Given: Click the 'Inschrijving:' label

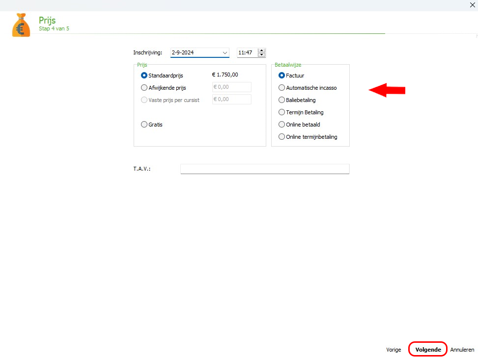Looking at the screenshot, I should click(147, 52).
